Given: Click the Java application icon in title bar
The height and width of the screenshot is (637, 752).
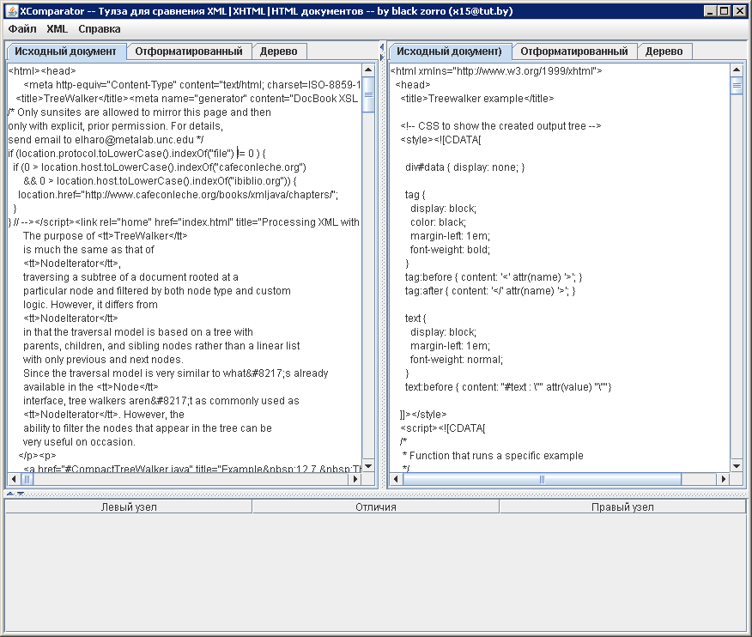Looking at the screenshot, I should 10,10.
